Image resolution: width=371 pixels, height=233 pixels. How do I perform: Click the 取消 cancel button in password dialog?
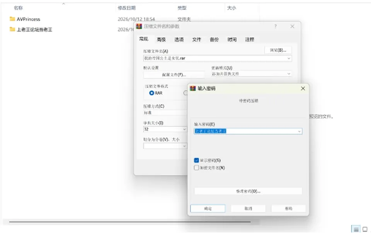click(248, 208)
